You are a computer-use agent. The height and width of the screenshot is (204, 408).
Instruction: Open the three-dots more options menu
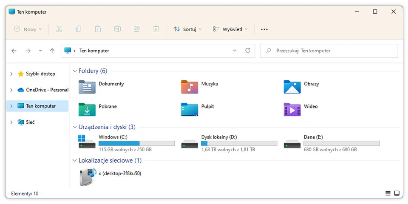pos(264,29)
